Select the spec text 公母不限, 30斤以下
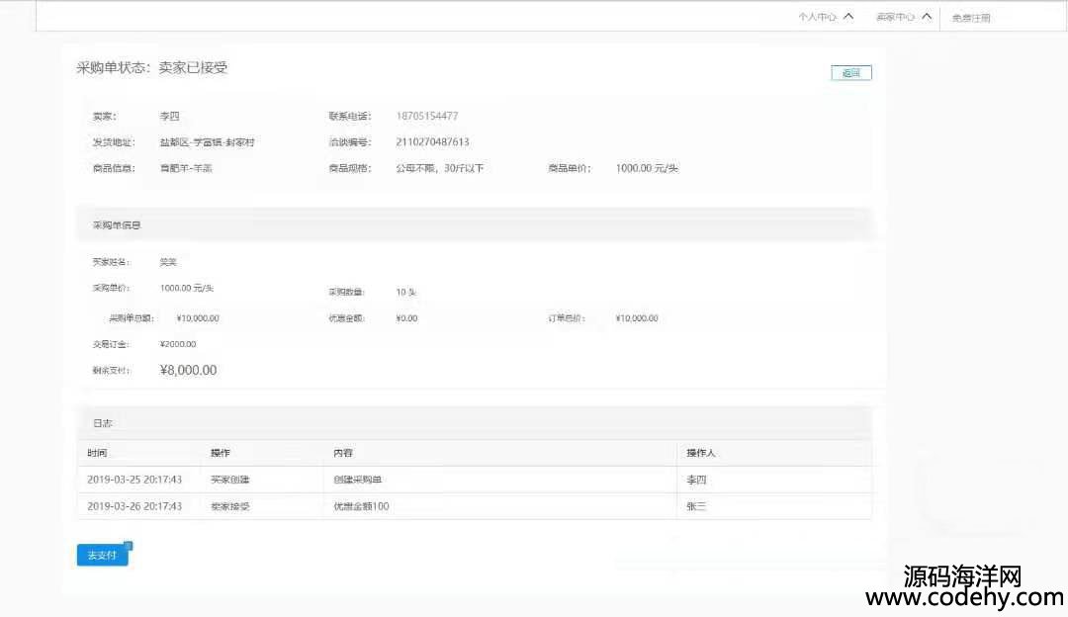Viewport: 1068px width, 617px height. pos(440,168)
